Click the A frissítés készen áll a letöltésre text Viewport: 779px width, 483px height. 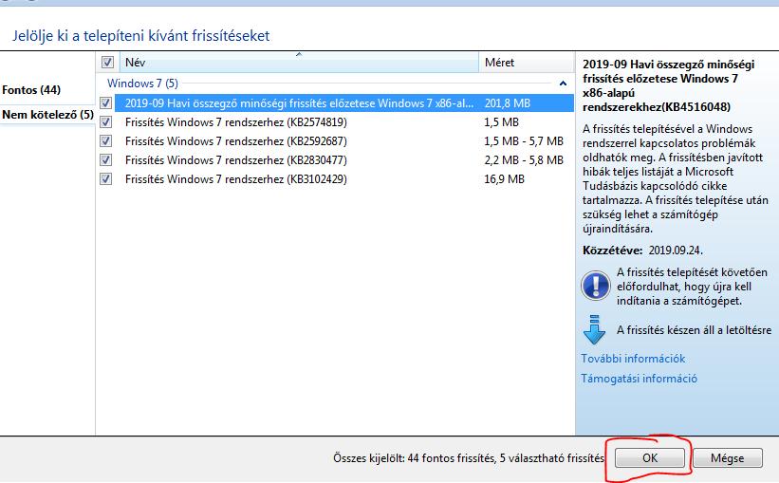click(x=694, y=330)
